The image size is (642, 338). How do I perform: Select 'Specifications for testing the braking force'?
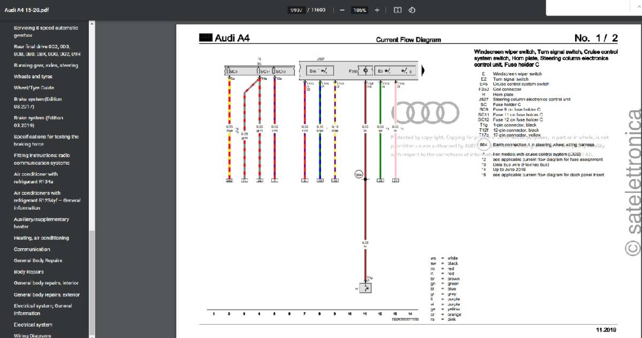click(46, 140)
